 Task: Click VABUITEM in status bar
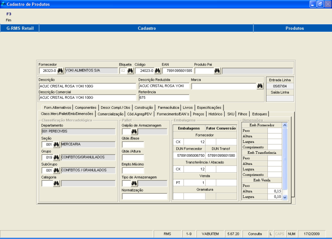(x=210, y=234)
